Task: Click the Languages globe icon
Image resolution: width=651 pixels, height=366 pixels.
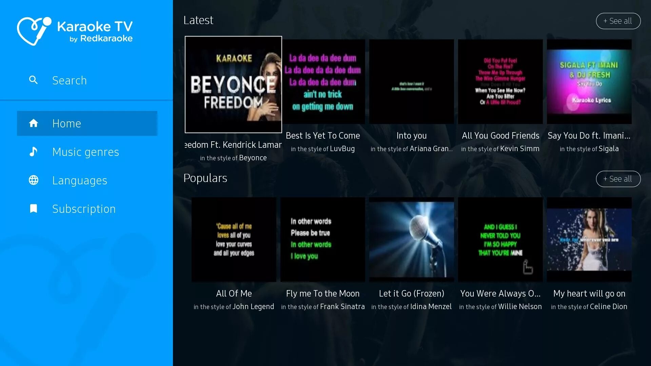Action: pyautogui.click(x=33, y=180)
